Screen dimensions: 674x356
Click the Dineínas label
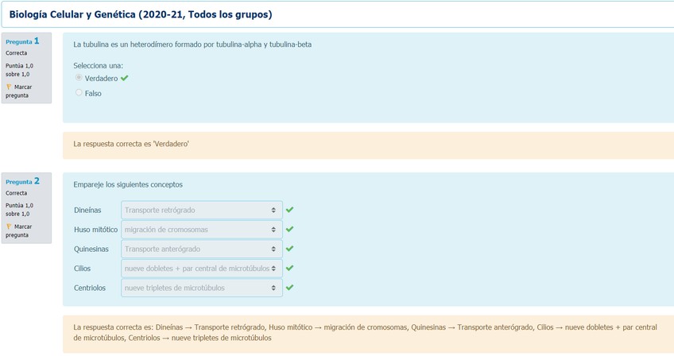pyautogui.click(x=87, y=211)
